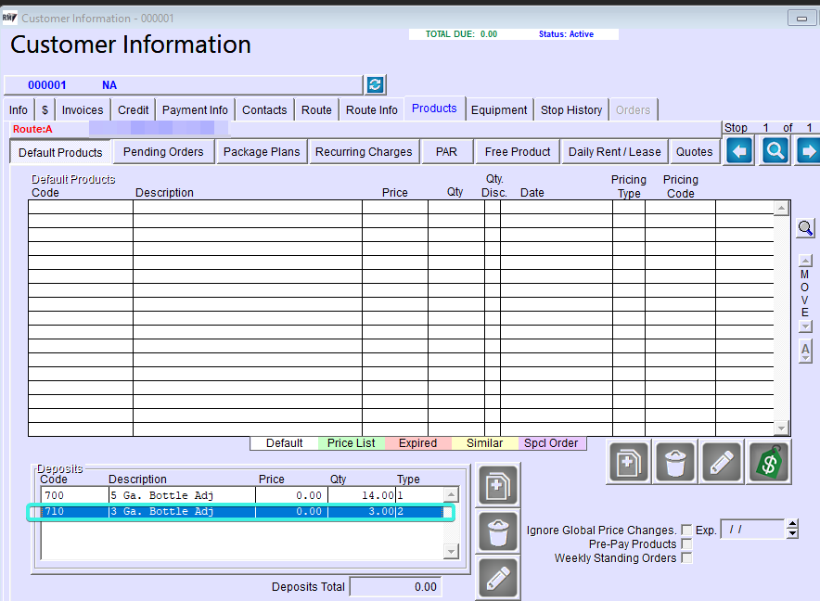Go to next stop with right arrow
The image size is (820, 601).
point(808,151)
